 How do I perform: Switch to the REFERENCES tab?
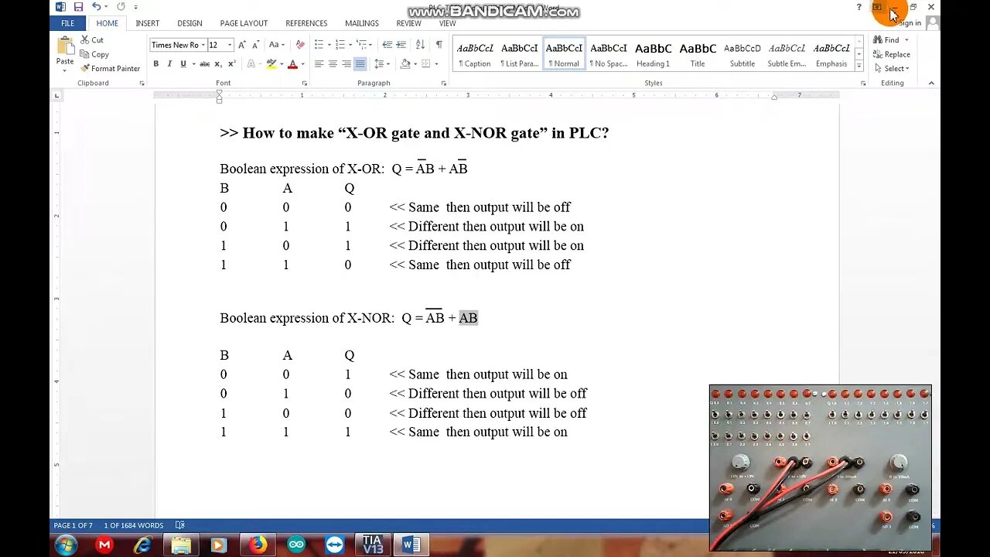tap(306, 23)
